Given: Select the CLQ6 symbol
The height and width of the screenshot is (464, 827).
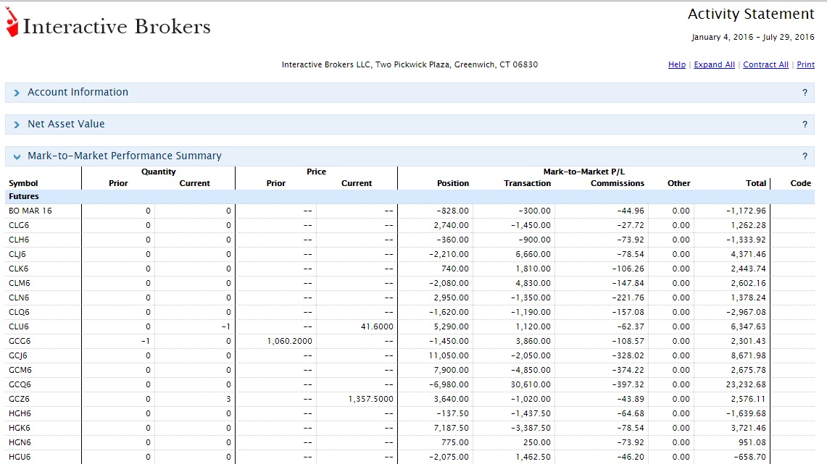Looking at the screenshot, I should 19,312.
